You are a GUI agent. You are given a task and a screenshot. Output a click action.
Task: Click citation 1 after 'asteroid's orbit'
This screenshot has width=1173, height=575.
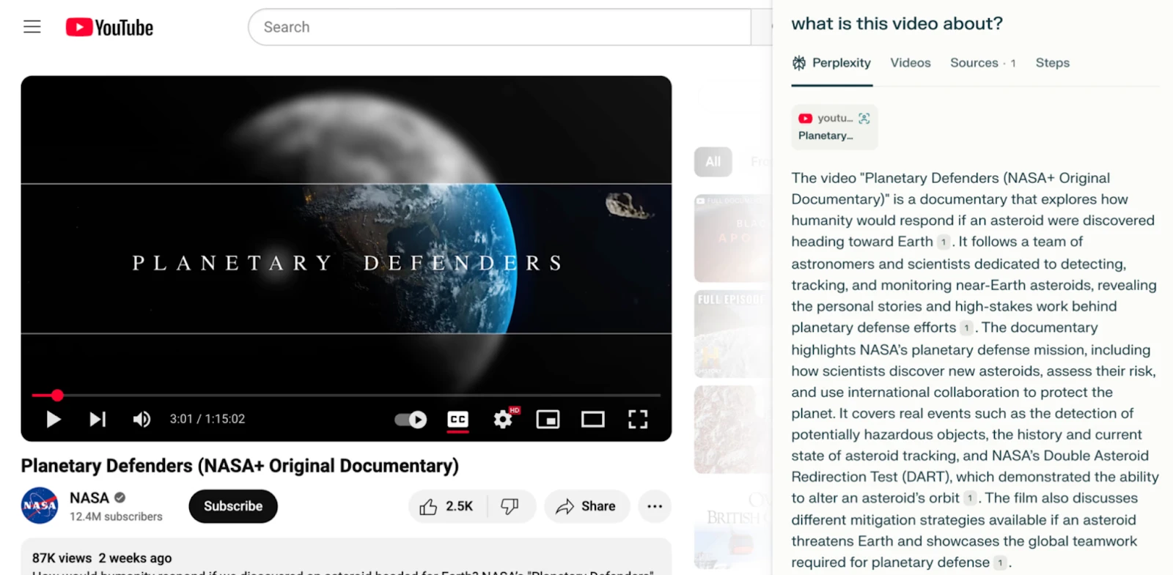pos(970,499)
